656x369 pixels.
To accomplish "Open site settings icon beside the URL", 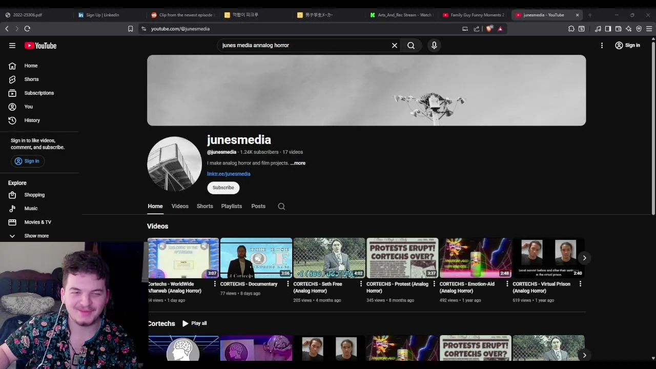I will [x=143, y=29].
